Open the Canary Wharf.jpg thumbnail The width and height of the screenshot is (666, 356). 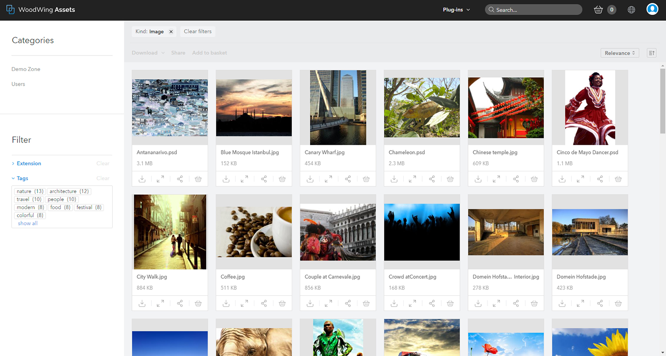338,107
